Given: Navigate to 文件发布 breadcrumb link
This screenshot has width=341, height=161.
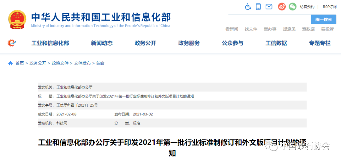Looking at the screenshot, I should point(82,63).
